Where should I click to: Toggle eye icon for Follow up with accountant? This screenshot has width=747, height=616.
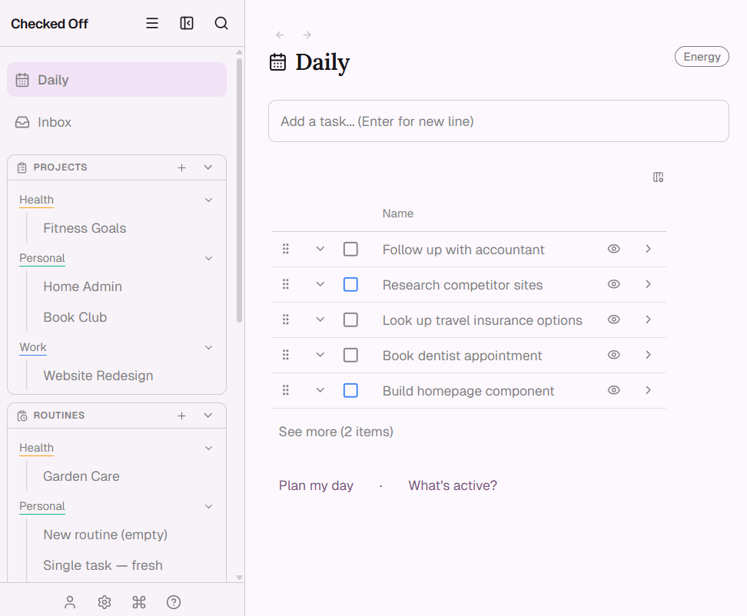coord(613,249)
